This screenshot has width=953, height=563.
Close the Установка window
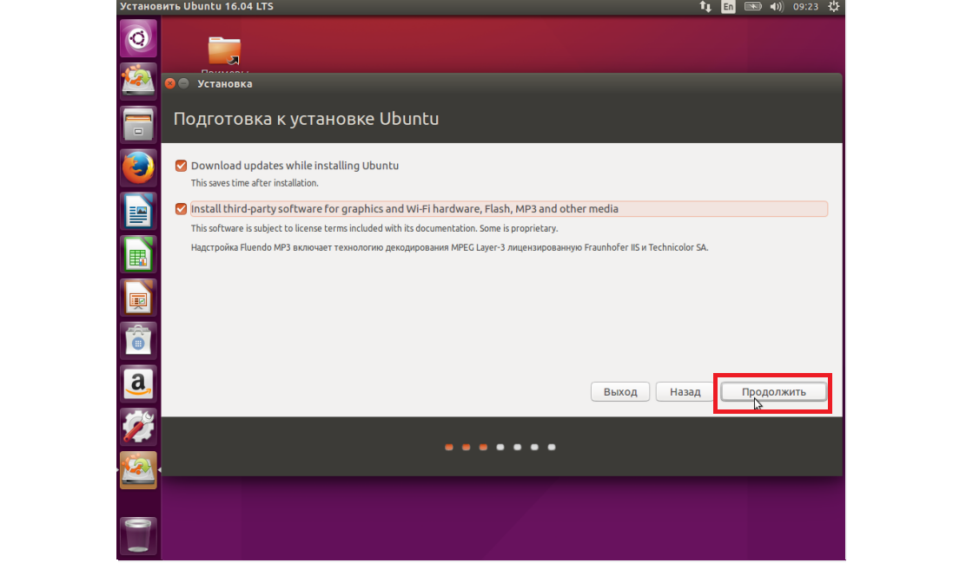point(170,84)
